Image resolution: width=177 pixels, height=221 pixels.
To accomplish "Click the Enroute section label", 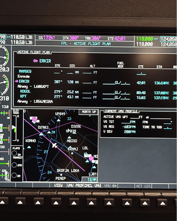I will tap(24, 76).
